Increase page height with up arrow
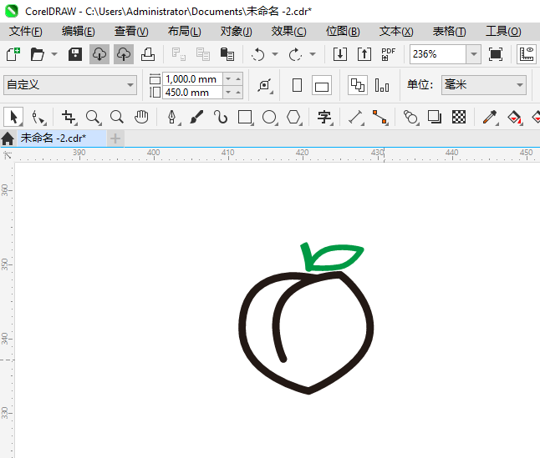 [x=238, y=93]
